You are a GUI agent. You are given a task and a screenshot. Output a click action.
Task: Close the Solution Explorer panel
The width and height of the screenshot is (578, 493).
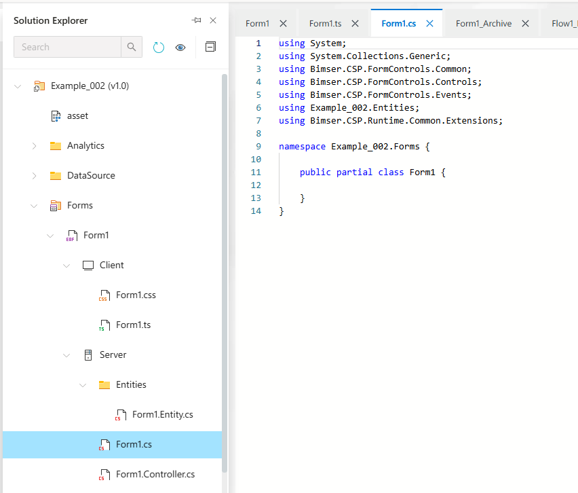click(213, 20)
